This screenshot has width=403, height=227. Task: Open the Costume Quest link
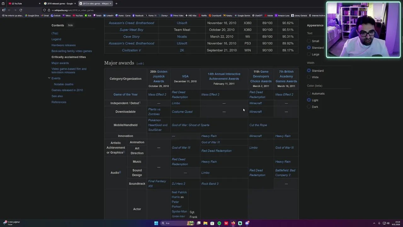pos(182,112)
